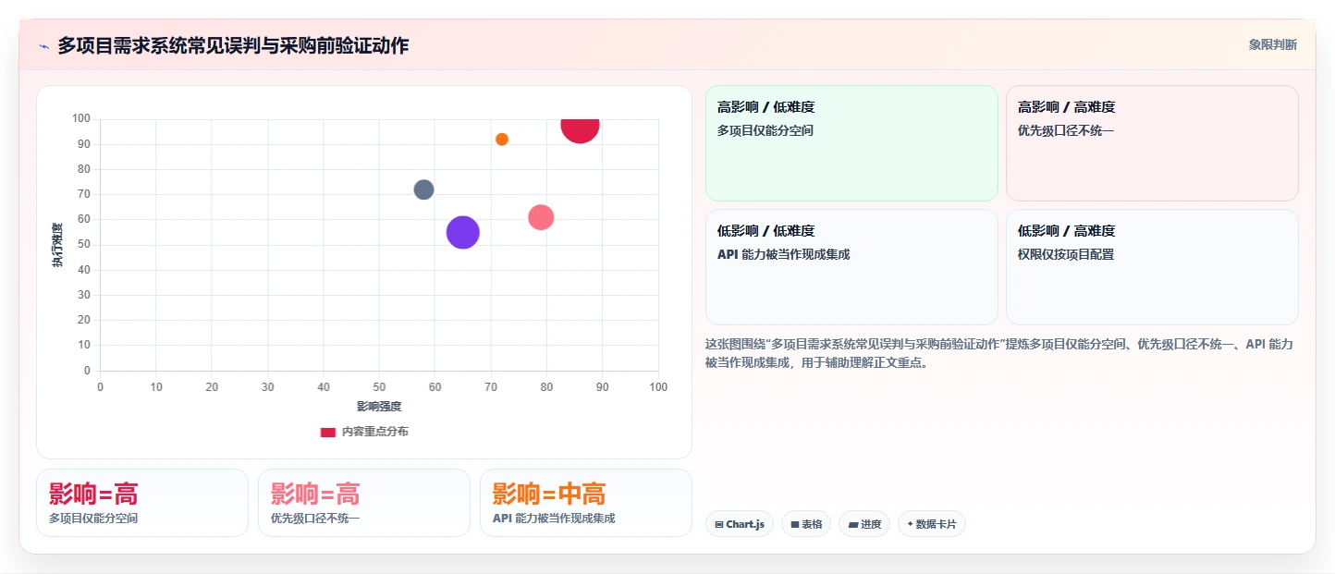
Task: Click the Chart.js tag chip
Action: [740, 524]
